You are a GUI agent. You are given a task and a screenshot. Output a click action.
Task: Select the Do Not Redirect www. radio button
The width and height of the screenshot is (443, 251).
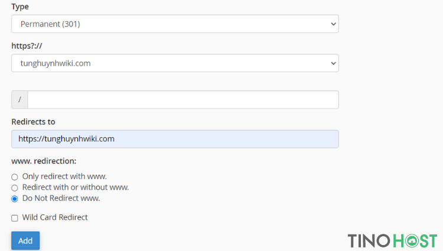tap(15, 199)
